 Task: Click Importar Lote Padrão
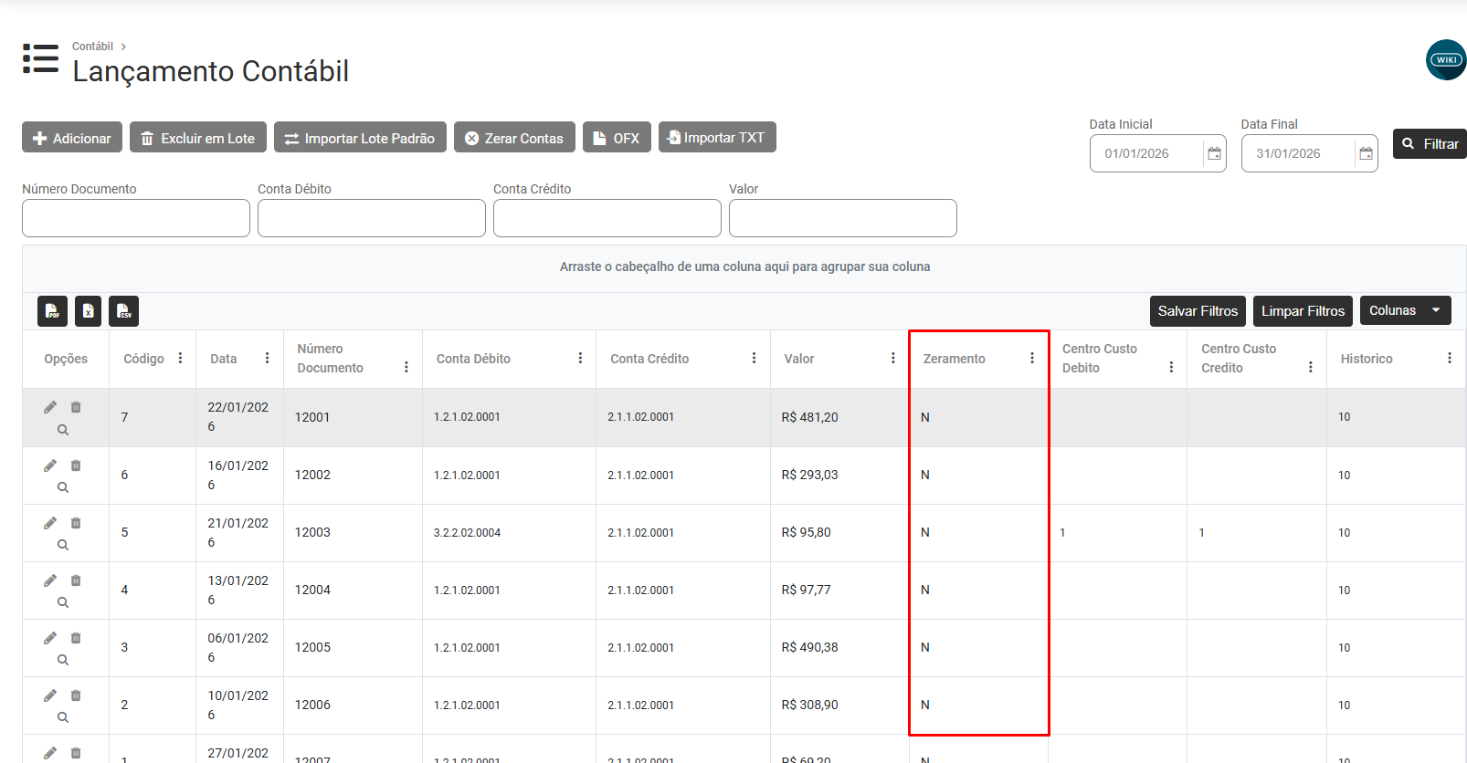[x=360, y=137]
